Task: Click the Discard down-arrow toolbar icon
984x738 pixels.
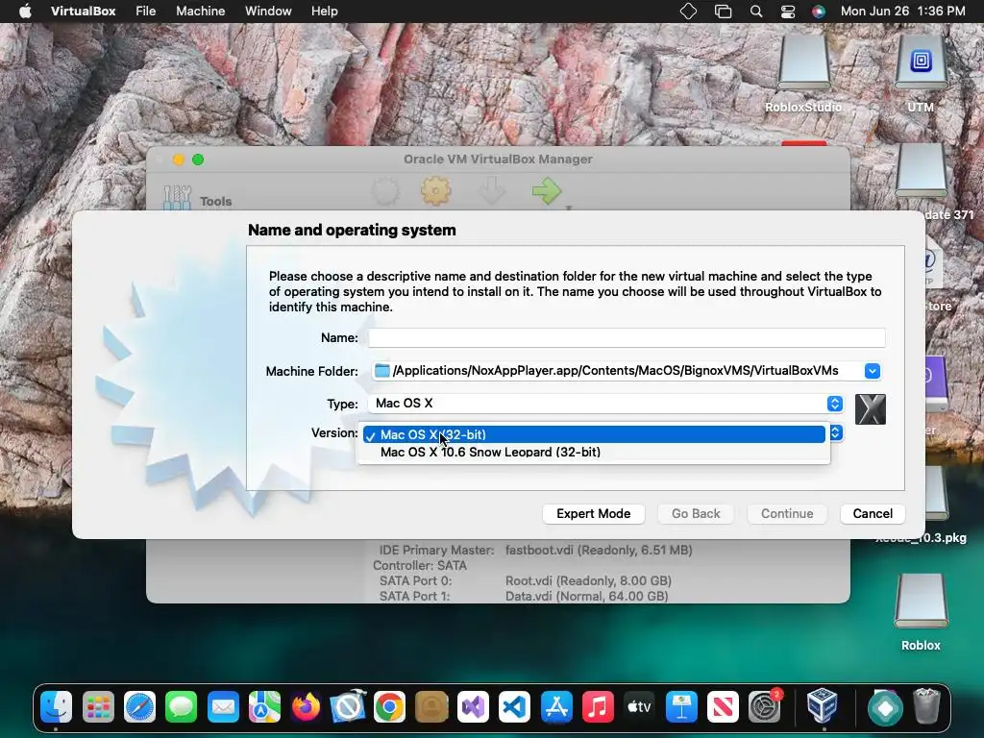Action: click(x=491, y=191)
